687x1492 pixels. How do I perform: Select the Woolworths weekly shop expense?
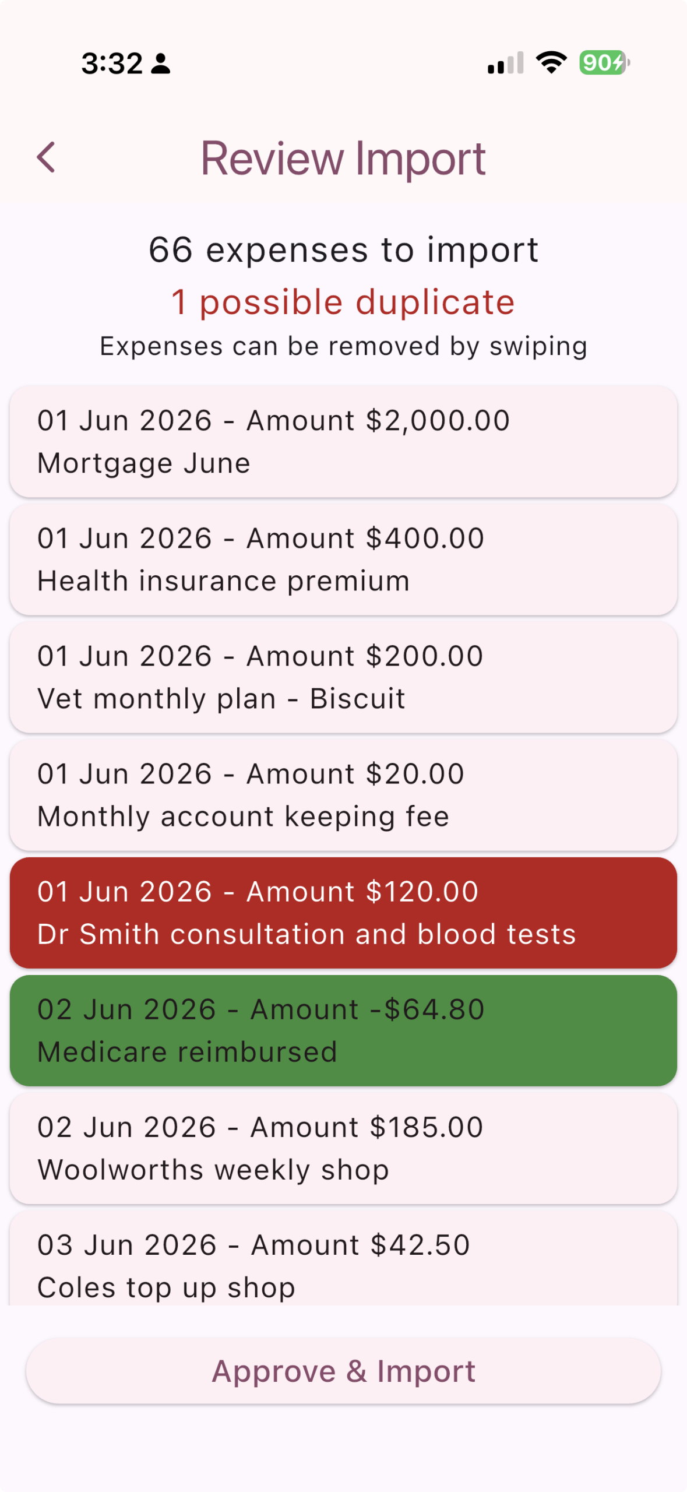[343, 1148]
